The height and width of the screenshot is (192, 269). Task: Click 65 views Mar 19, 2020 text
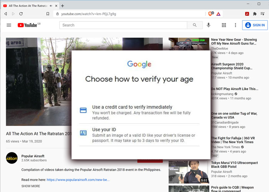24,141
